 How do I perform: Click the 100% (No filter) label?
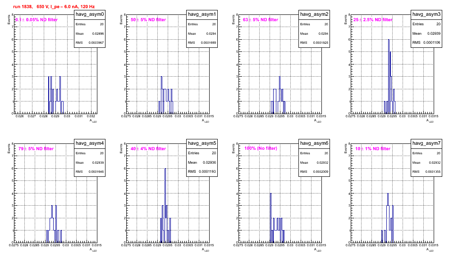click(x=261, y=148)
